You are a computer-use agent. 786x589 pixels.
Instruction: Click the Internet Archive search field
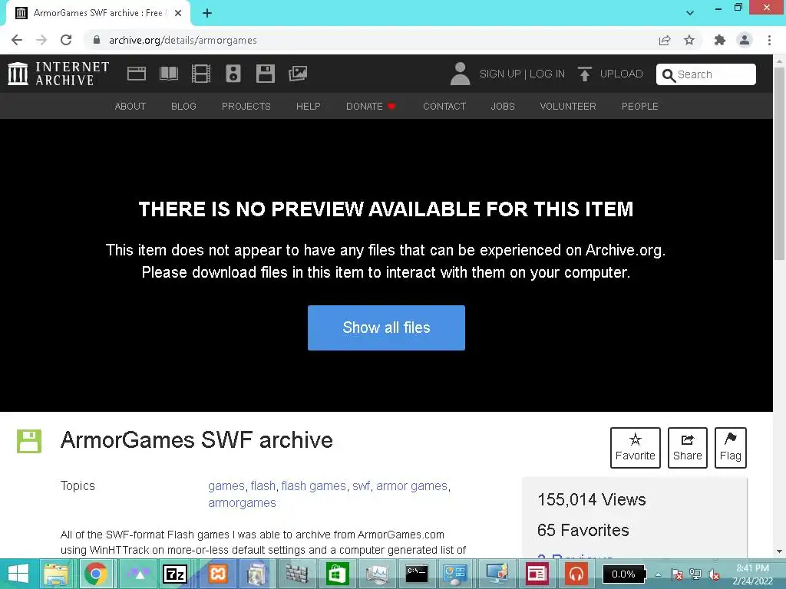(x=706, y=74)
